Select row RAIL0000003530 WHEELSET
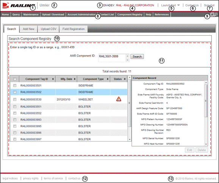The image size is (219, 183). point(69,99)
